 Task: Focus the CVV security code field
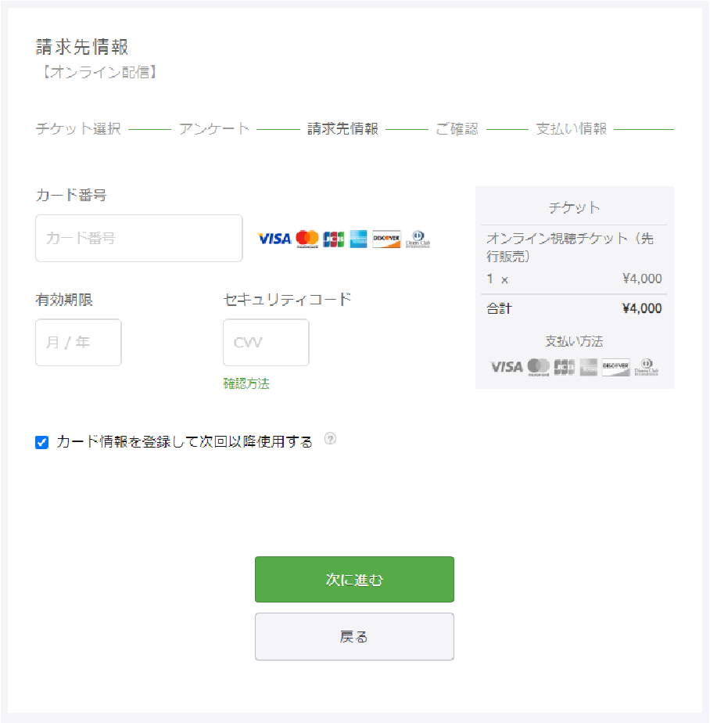[266, 342]
